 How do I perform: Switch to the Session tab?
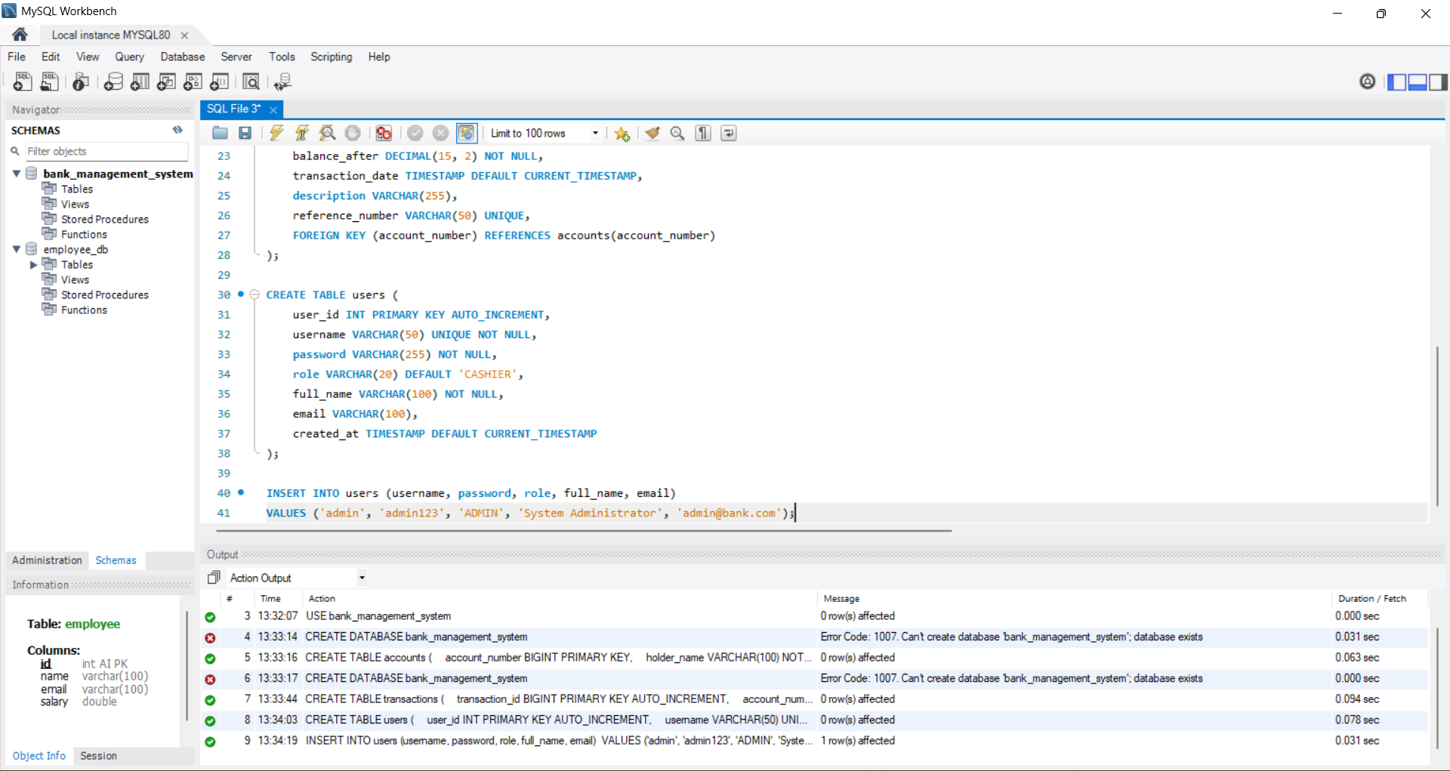coord(98,756)
